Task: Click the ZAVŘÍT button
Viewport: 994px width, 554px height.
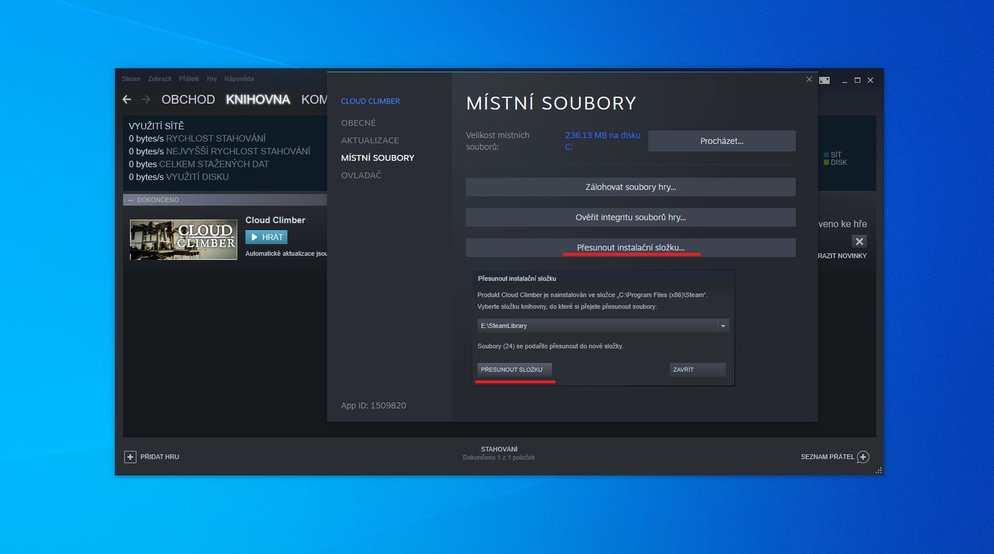Action: (697, 370)
